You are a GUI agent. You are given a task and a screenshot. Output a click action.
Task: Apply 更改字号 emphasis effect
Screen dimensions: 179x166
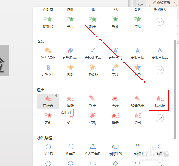point(115,53)
